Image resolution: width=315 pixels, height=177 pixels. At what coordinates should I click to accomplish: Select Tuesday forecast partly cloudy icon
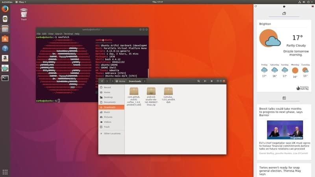coord(306,70)
